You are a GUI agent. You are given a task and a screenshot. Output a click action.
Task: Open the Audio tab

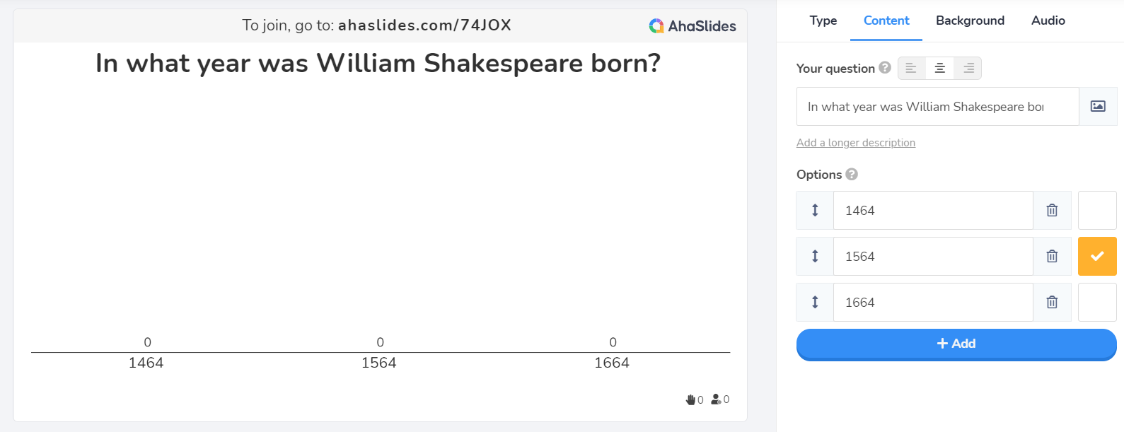[1048, 21]
